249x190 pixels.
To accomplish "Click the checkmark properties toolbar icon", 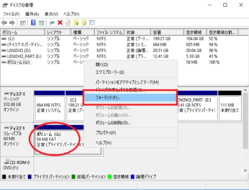I will click(x=68, y=22).
